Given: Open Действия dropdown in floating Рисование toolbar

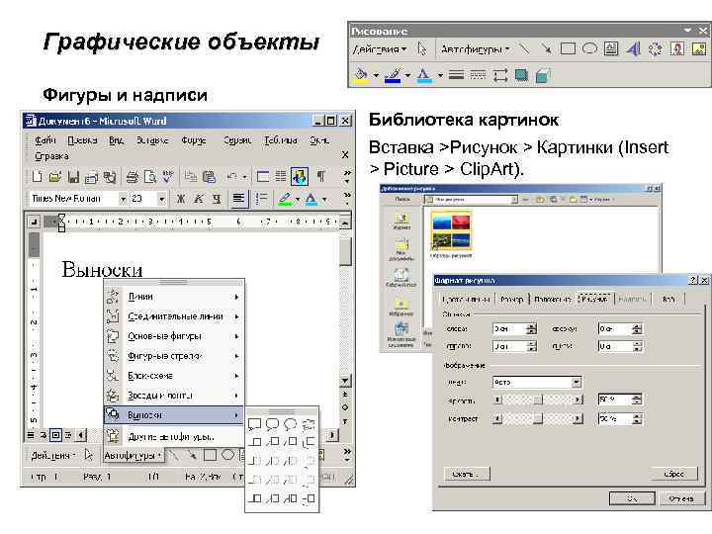Looking at the screenshot, I should (380, 49).
